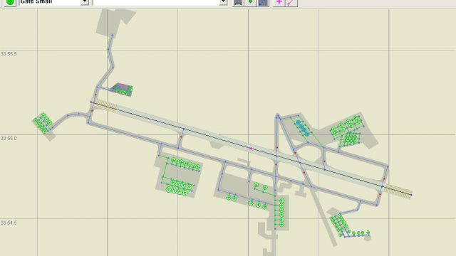Screen dimensions: 456x256
Task: Click the blue square toolbar icon
Action: coord(263,2)
